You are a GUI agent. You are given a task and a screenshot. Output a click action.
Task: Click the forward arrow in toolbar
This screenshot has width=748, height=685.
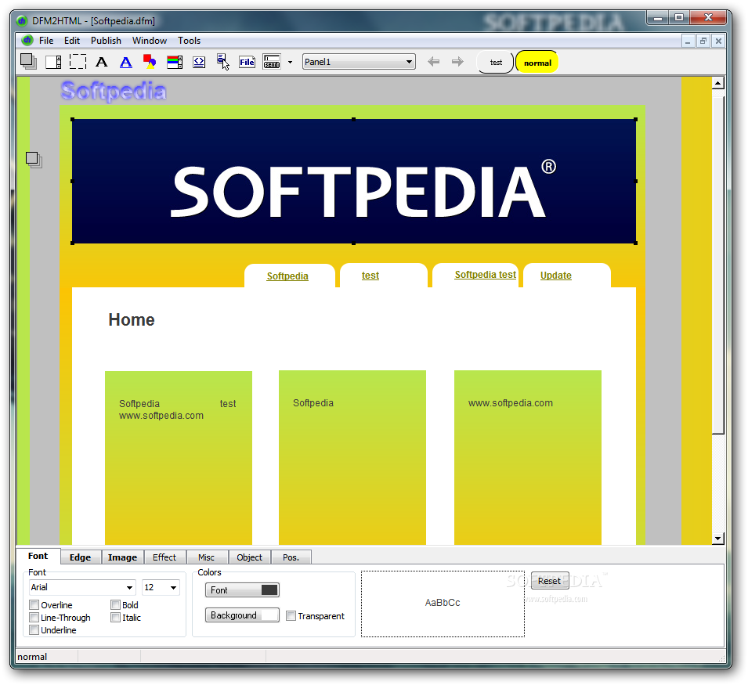pos(457,62)
